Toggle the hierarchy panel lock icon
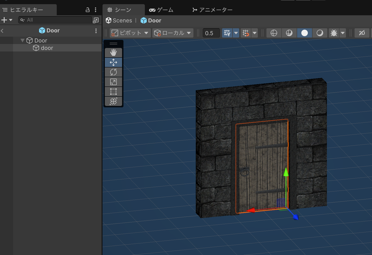This screenshot has height=255, width=372. [88, 10]
